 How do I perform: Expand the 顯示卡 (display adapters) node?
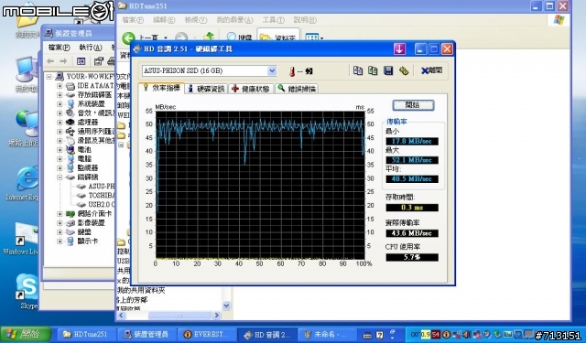[60, 241]
